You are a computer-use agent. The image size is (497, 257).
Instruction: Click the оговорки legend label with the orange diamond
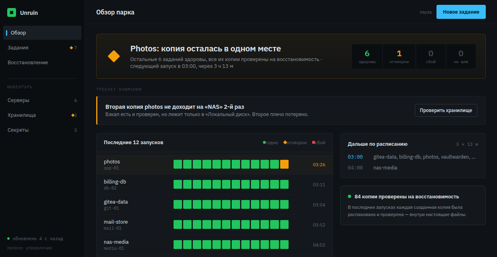(295, 143)
